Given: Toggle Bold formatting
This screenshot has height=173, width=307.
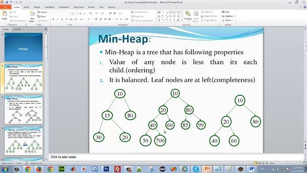Looking at the screenshot, I should pos(53,19).
